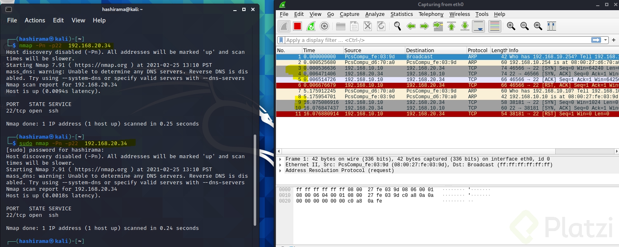Screen dimensions: 619x247
Task: Toggle the display filter bookmark icon
Action: 281,40
